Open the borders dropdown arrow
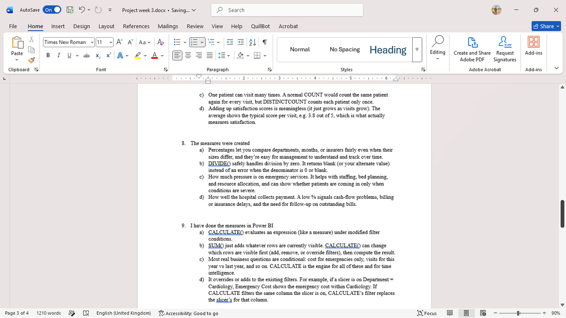Screen dimensions: 566x318 click(265, 56)
